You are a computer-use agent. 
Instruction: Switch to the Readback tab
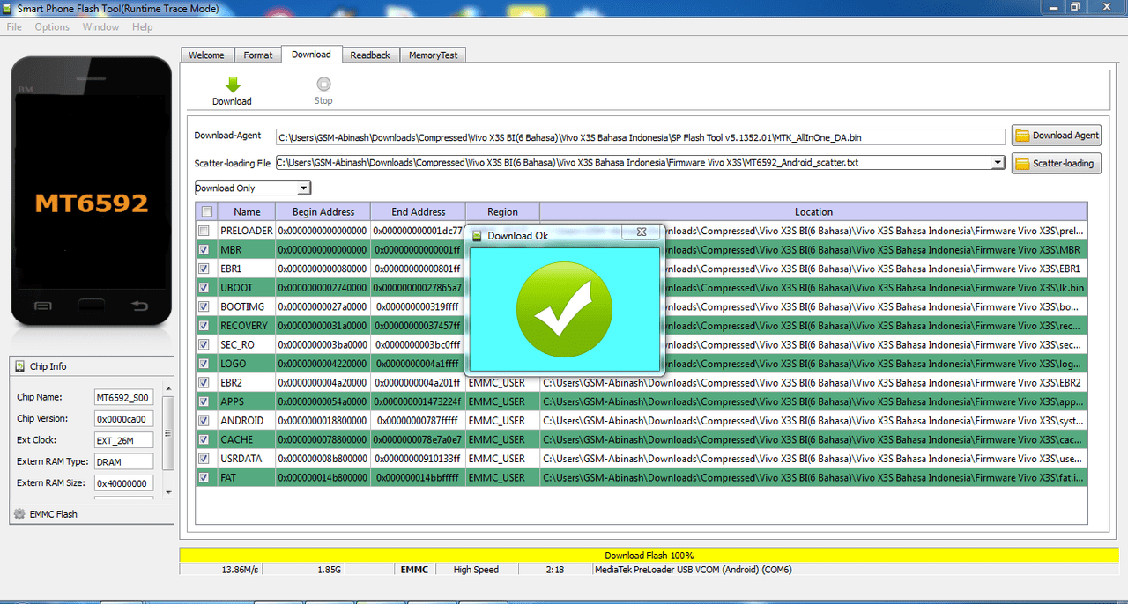370,55
